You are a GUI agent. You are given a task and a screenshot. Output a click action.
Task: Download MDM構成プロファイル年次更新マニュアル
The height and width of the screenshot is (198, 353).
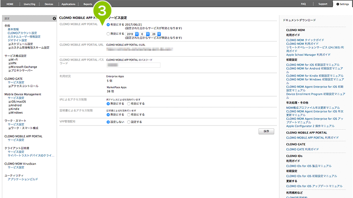313,108
